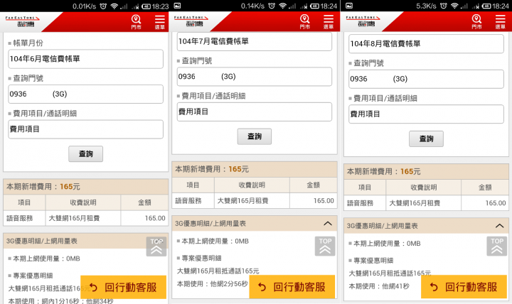This screenshot has height=304, width=512.
Task: Tap 本期新增費用：165元 heading in the right screenshot
Action: (x=384, y=171)
